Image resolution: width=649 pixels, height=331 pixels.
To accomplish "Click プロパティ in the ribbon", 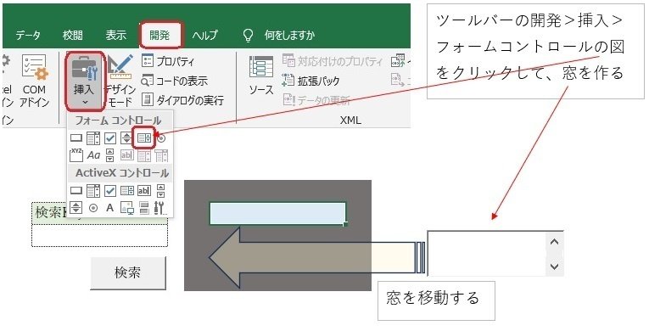I will pos(168,61).
